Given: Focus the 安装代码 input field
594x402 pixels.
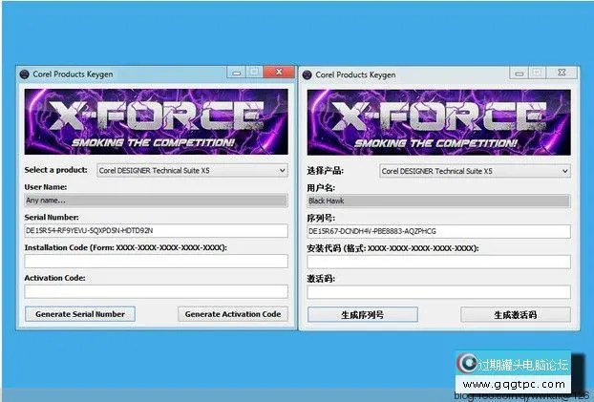Looking at the screenshot, I should (438, 262).
